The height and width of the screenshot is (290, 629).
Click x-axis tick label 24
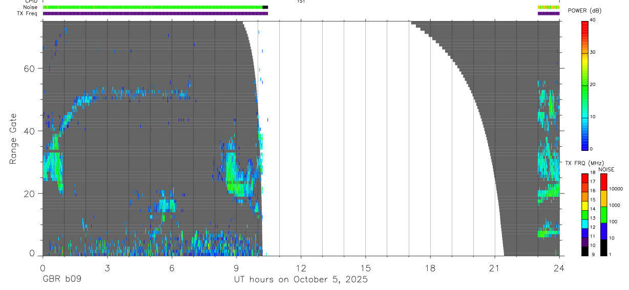pos(559,267)
